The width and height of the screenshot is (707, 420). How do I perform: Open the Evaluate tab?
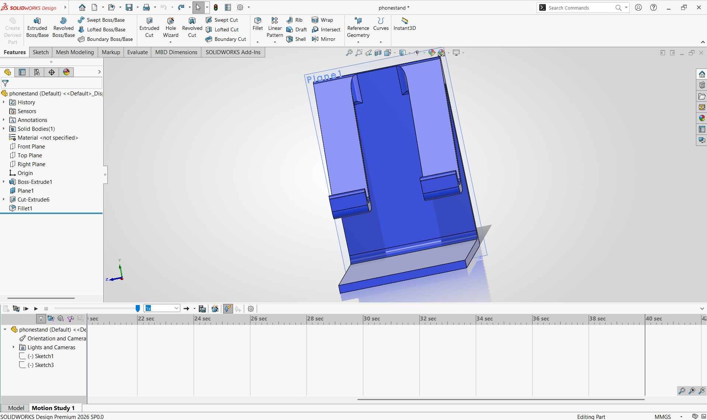click(x=138, y=52)
